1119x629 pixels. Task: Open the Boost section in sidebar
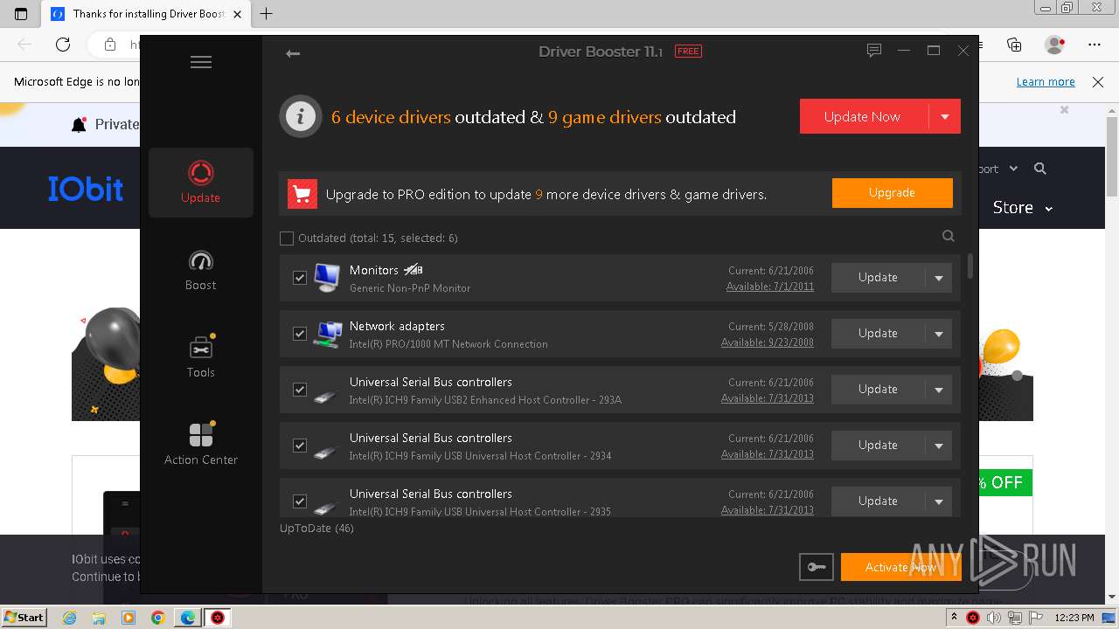[x=201, y=270]
